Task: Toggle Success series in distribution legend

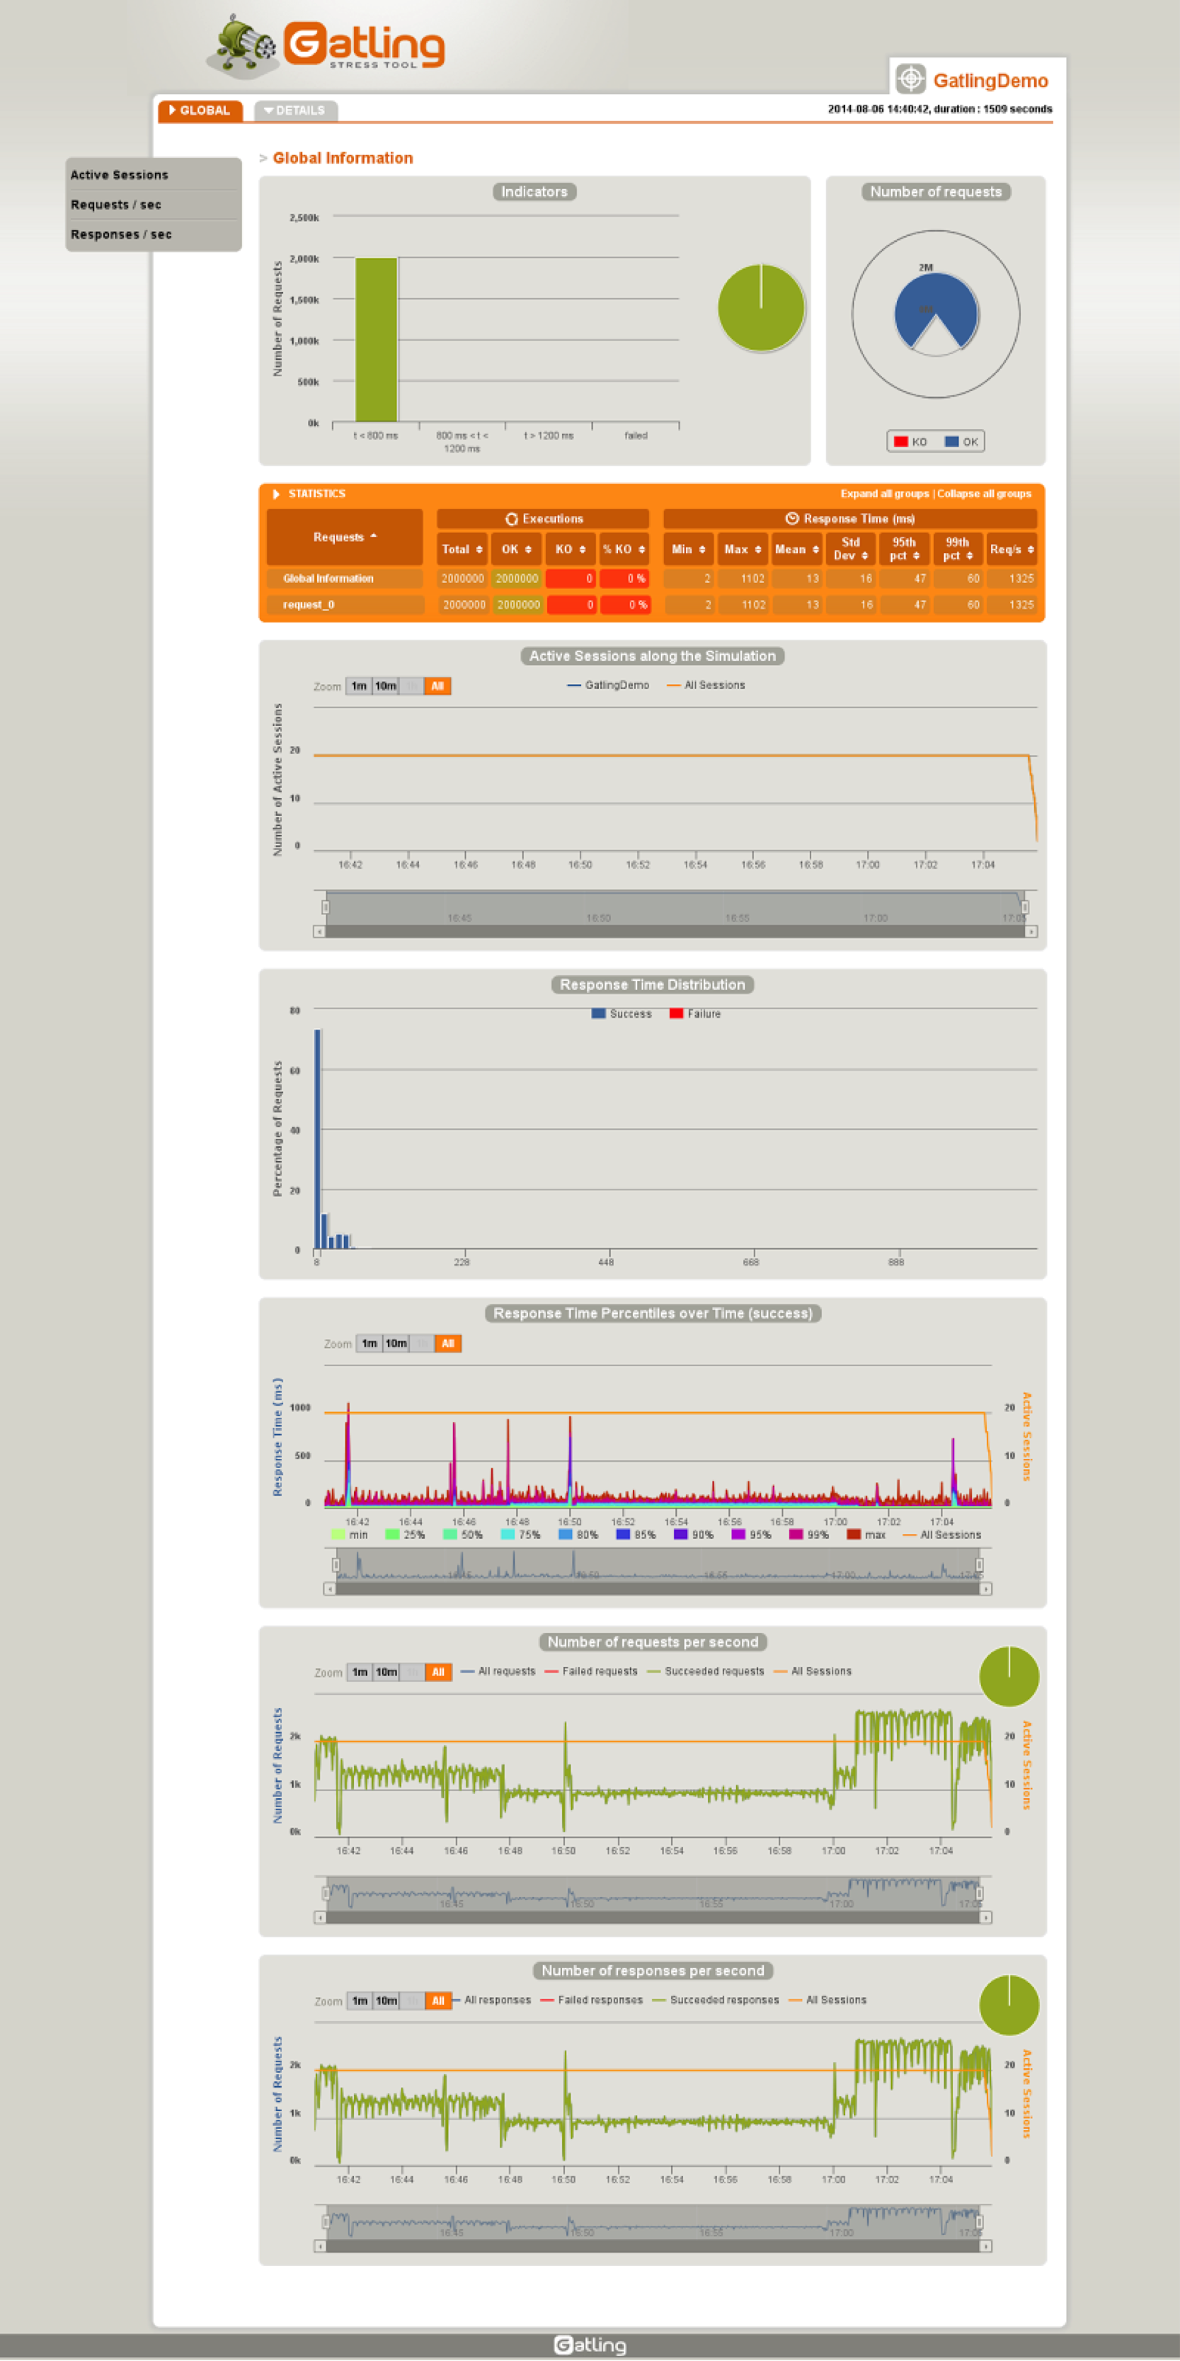Action: (621, 1015)
